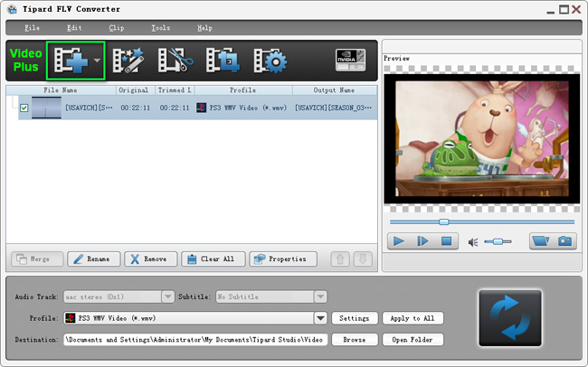
Task: Open the Help menu
Action: click(x=204, y=28)
